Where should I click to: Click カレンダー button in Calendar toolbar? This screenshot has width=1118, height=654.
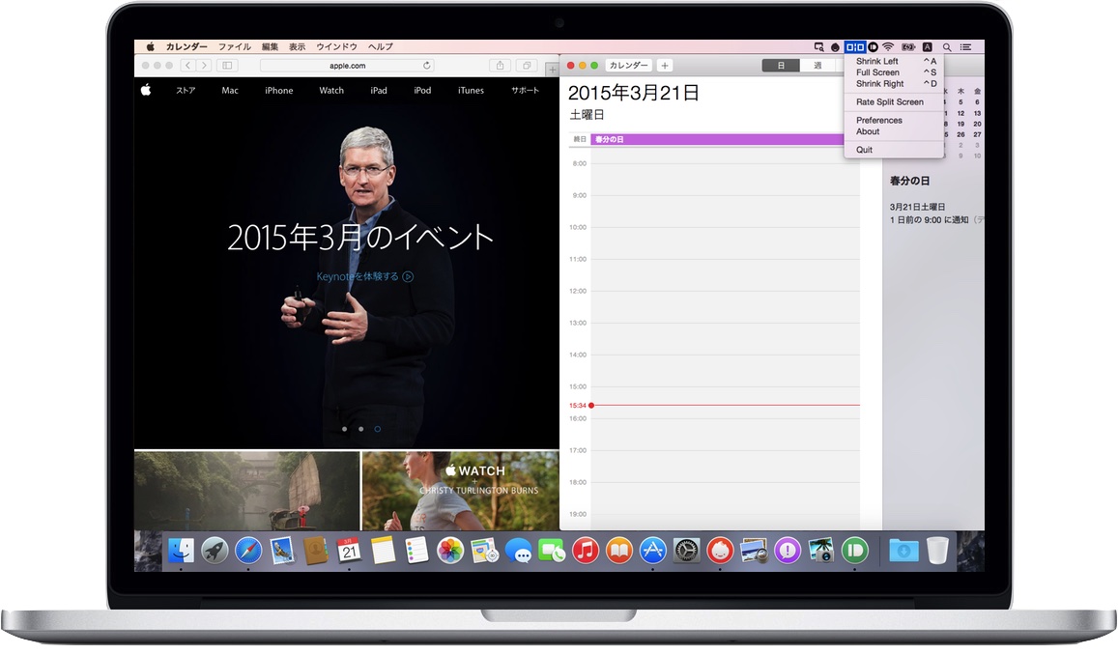click(628, 65)
